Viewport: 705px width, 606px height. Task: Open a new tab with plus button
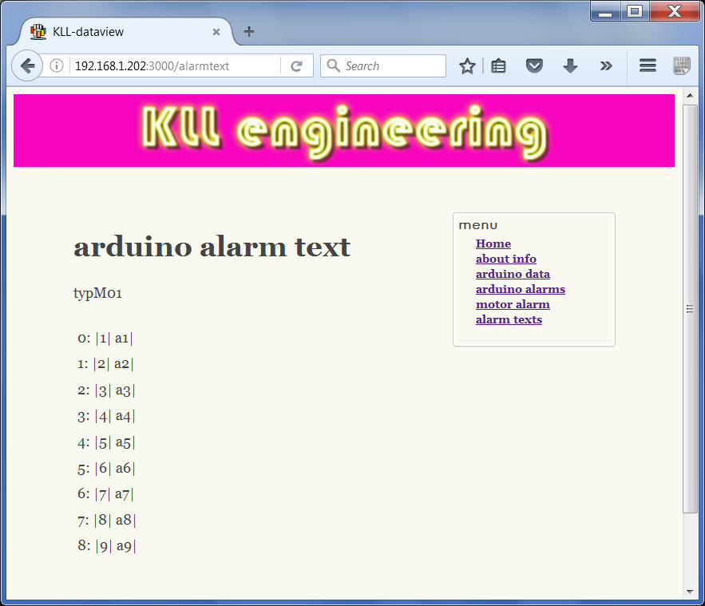[249, 32]
